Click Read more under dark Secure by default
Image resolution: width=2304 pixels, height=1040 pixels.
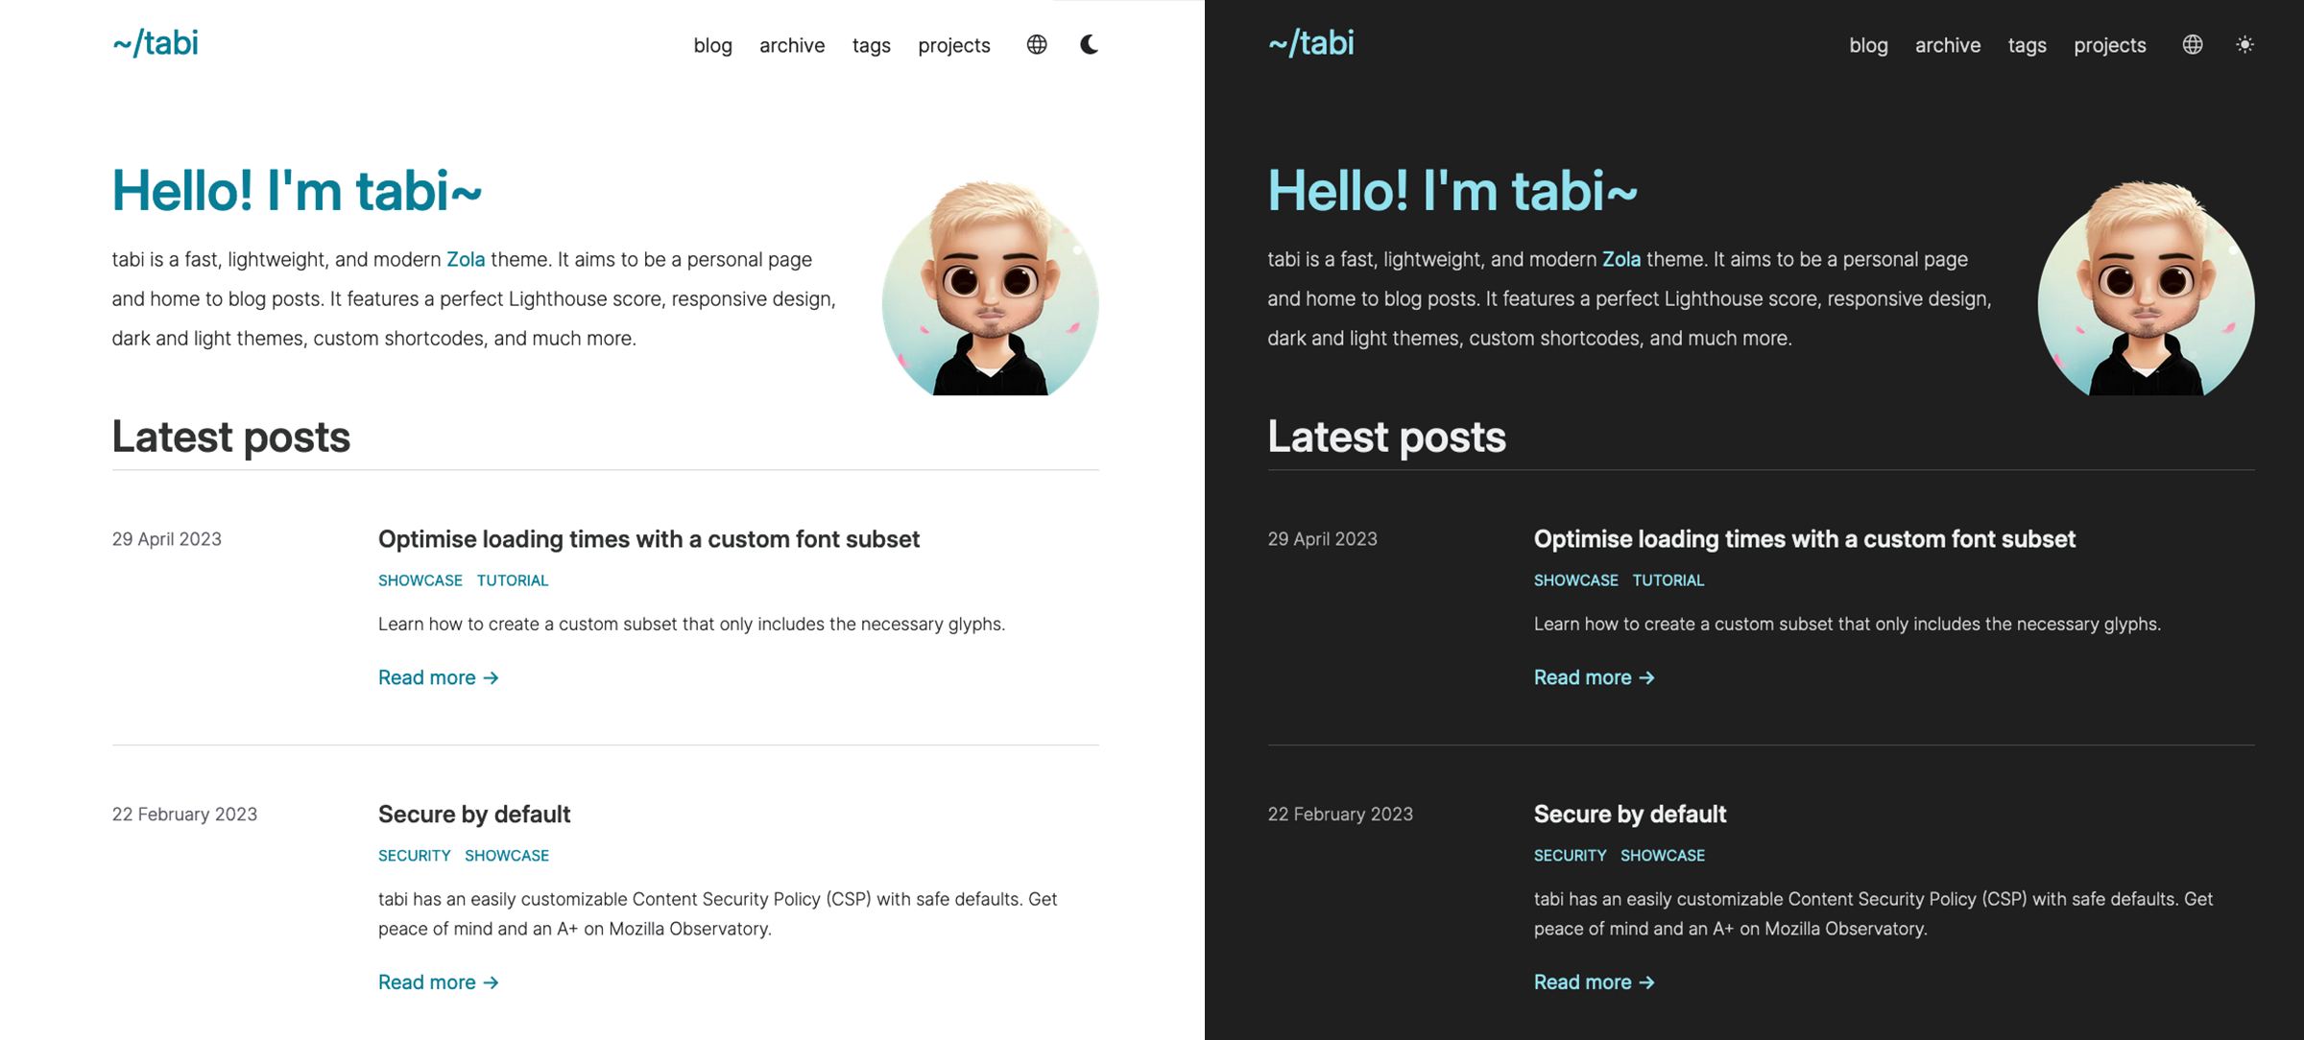[1595, 982]
